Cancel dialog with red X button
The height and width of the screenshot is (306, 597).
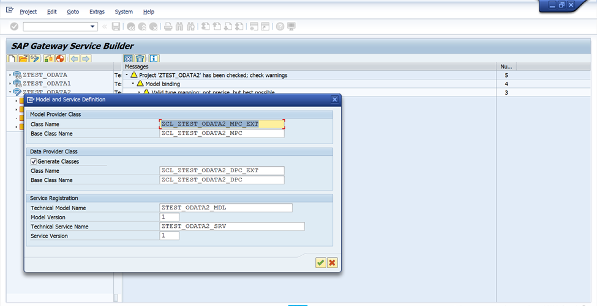coord(332,263)
